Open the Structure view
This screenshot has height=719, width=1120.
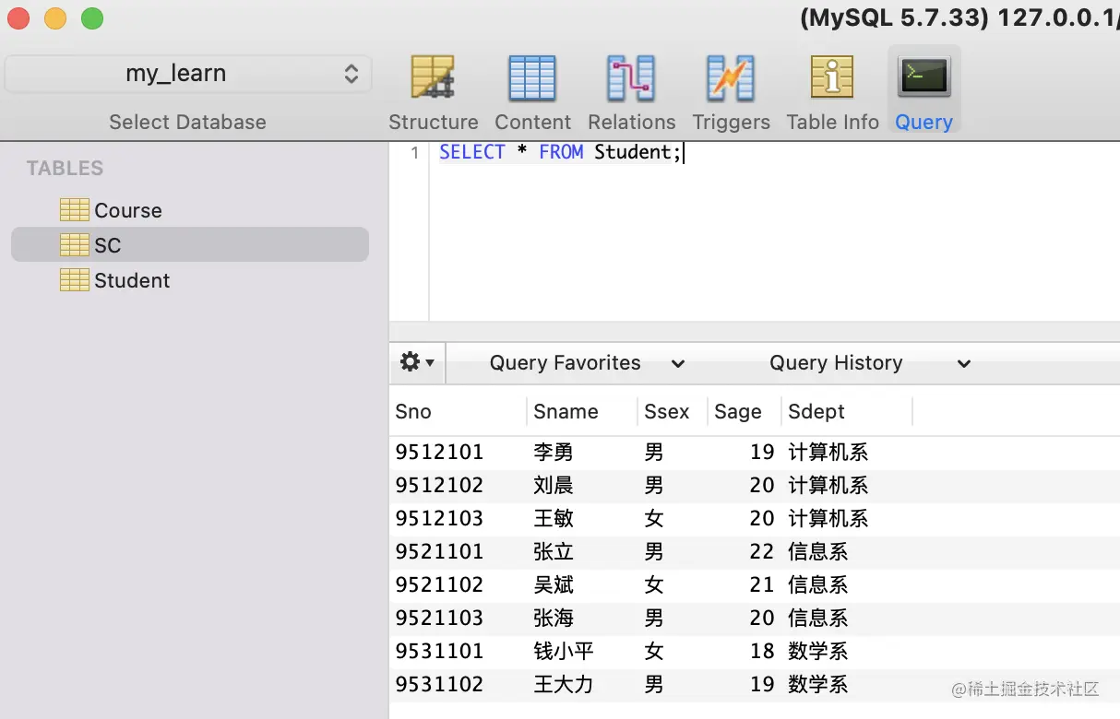(433, 93)
